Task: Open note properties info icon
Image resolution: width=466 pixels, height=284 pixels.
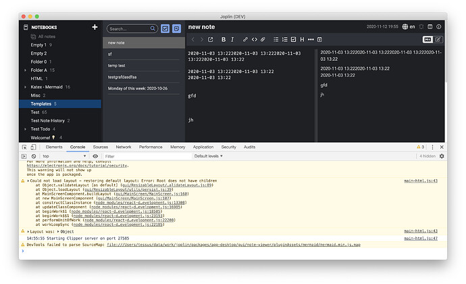Action: (x=439, y=26)
